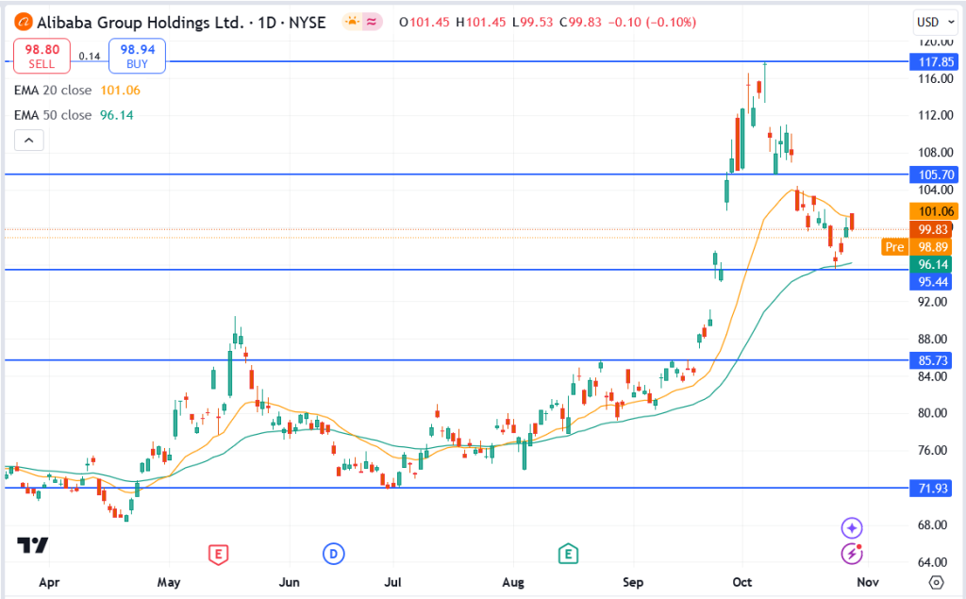Click the 80.00 price axis value
The width and height of the screenshot is (966, 599).
click(x=935, y=413)
